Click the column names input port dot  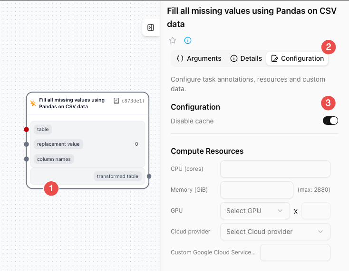pos(27,159)
